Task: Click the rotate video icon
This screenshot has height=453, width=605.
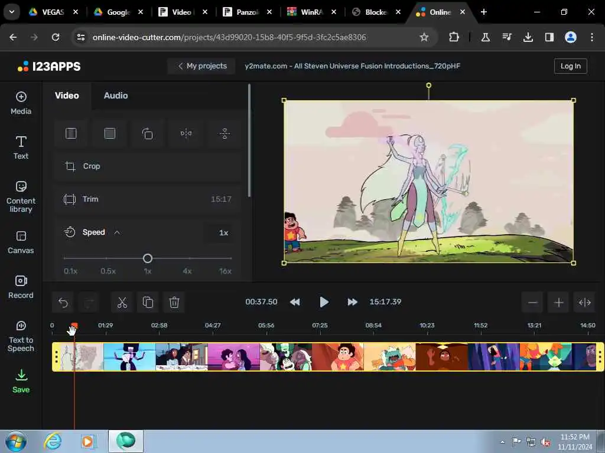Action: (147, 133)
